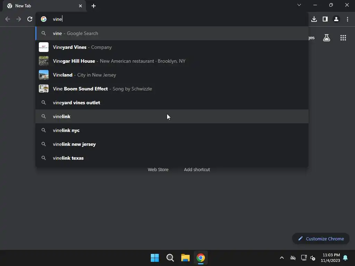Open the Google apps grid

point(343,38)
